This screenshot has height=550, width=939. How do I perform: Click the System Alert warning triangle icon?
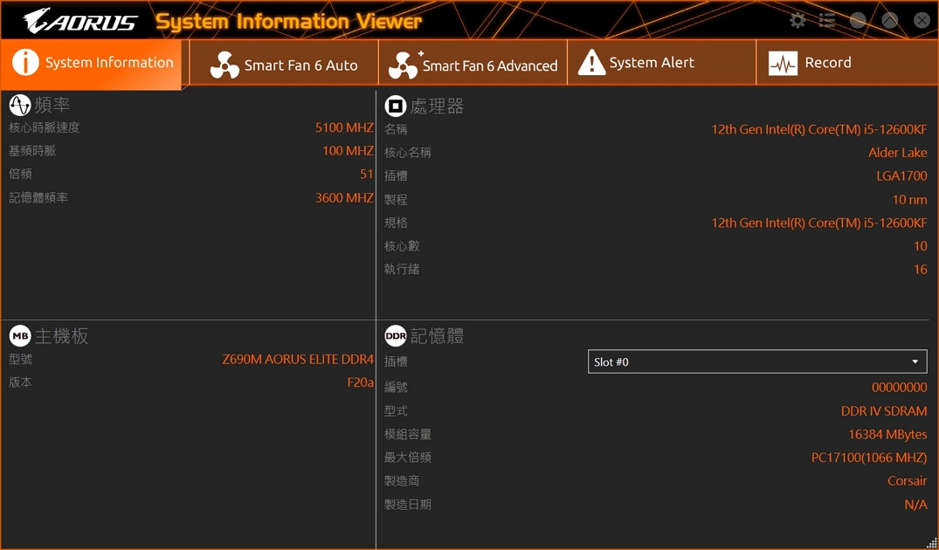coord(591,62)
